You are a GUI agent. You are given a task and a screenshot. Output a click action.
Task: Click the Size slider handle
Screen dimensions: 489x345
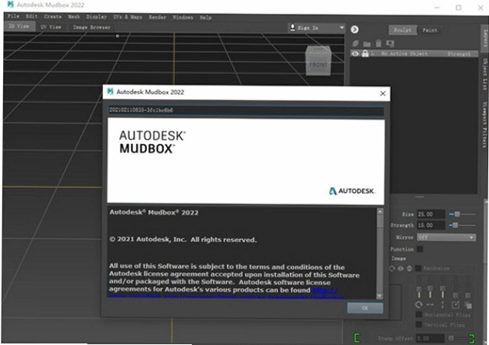coord(457,214)
